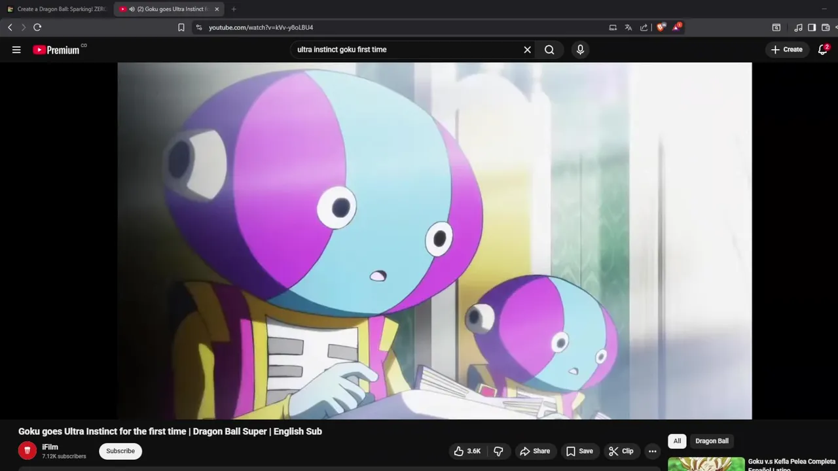The width and height of the screenshot is (838, 471).
Task: Install app via screen-plus icon
Action: pyautogui.click(x=613, y=27)
